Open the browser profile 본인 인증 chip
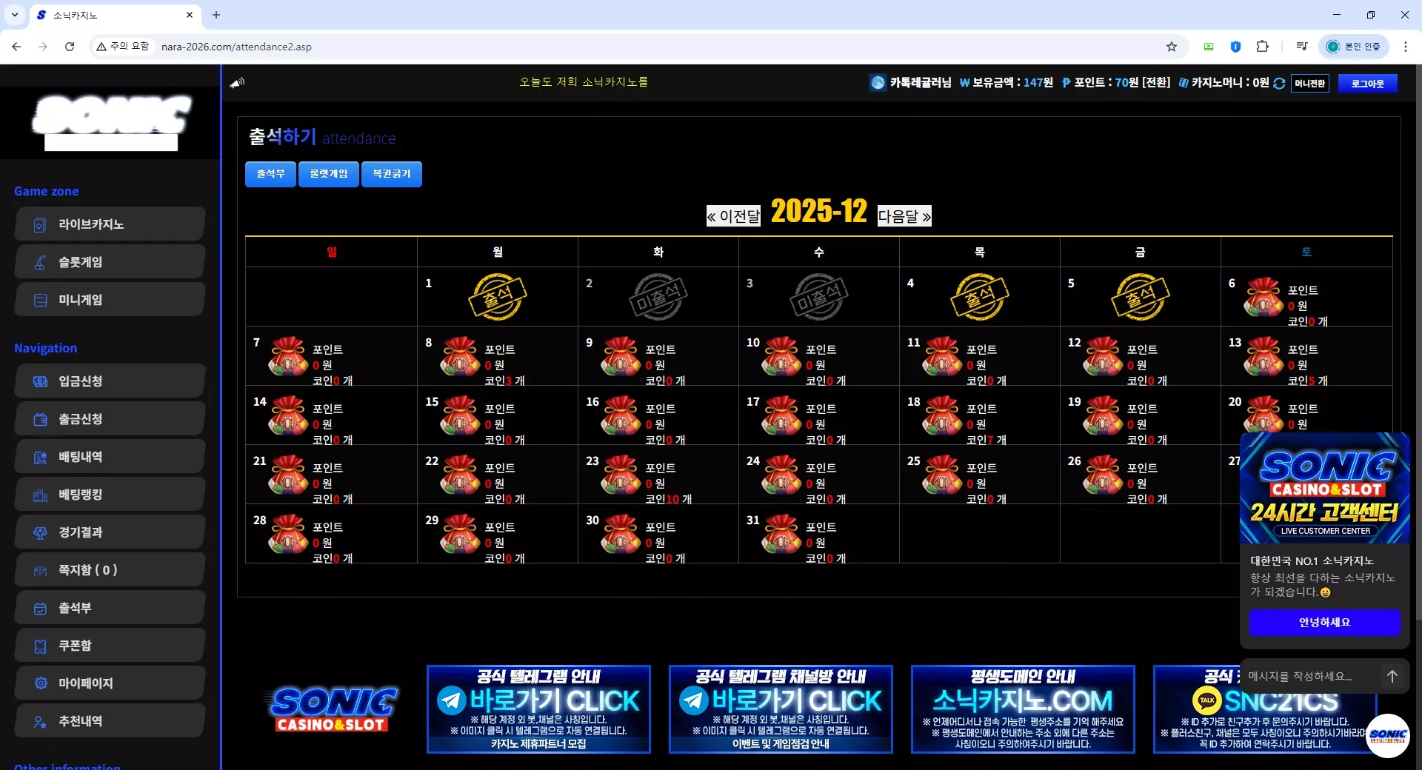Screen dimensions: 1422x770 (x=1354, y=47)
